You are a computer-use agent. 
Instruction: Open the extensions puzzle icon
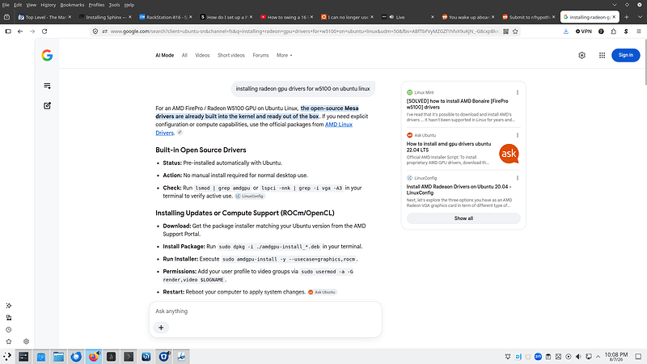tap(614, 32)
